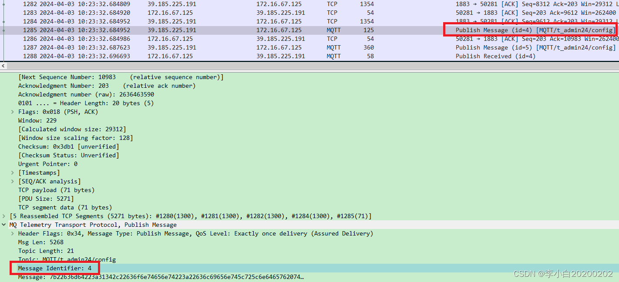The image size is (619, 282).
Task: Select the highlighted packet 1285 row
Action: pyautogui.click(x=174, y=30)
